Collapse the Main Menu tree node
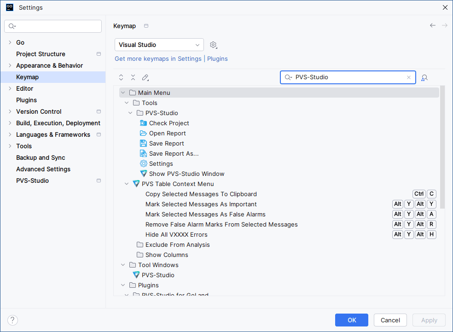The width and height of the screenshot is (453, 332). [x=123, y=93]
